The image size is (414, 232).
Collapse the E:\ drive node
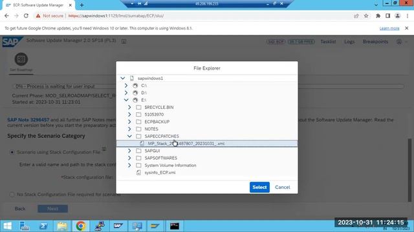coord(126,100)
